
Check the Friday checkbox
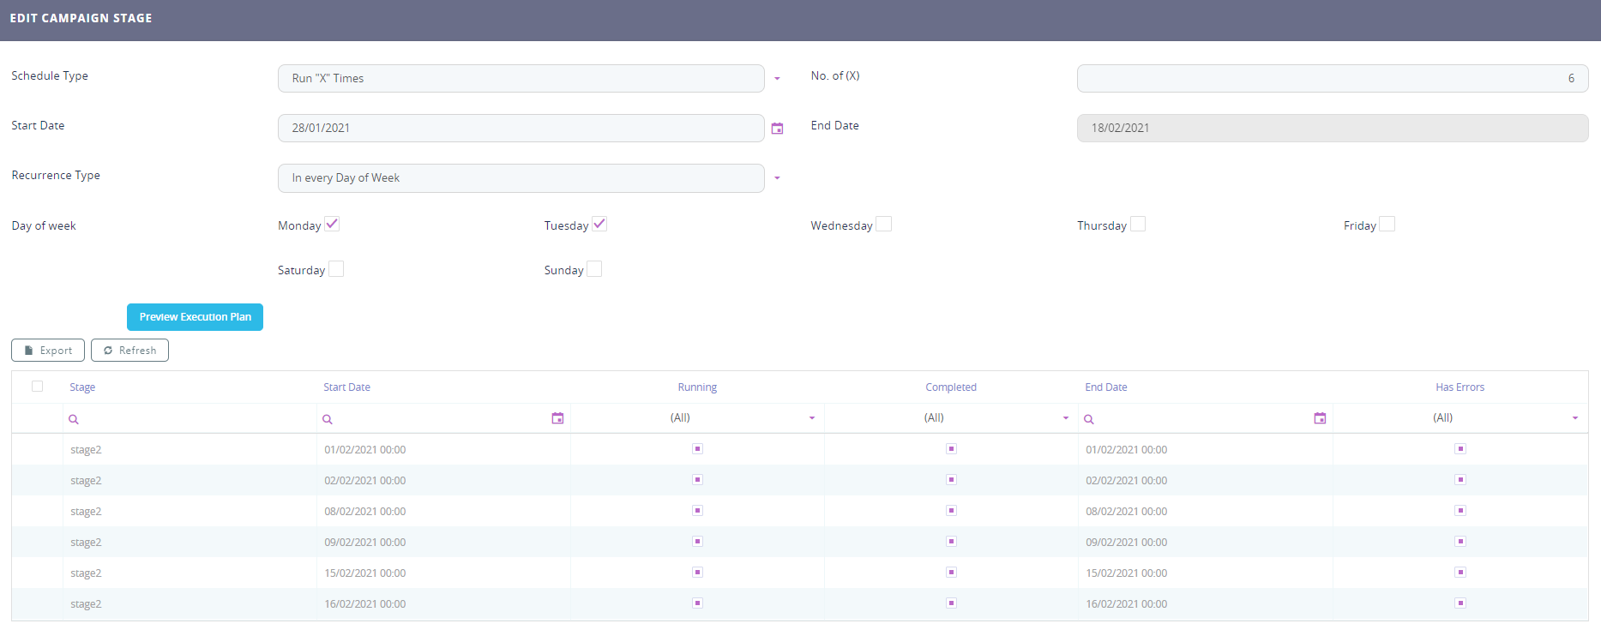(x=1387, y=225)
